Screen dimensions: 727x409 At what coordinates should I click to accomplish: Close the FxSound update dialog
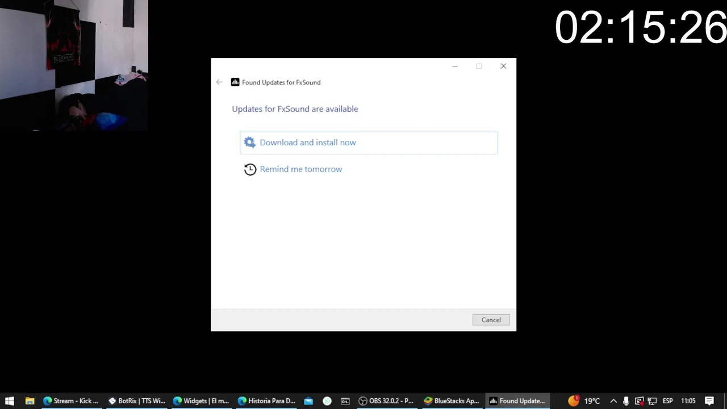(x=503, y=66)
